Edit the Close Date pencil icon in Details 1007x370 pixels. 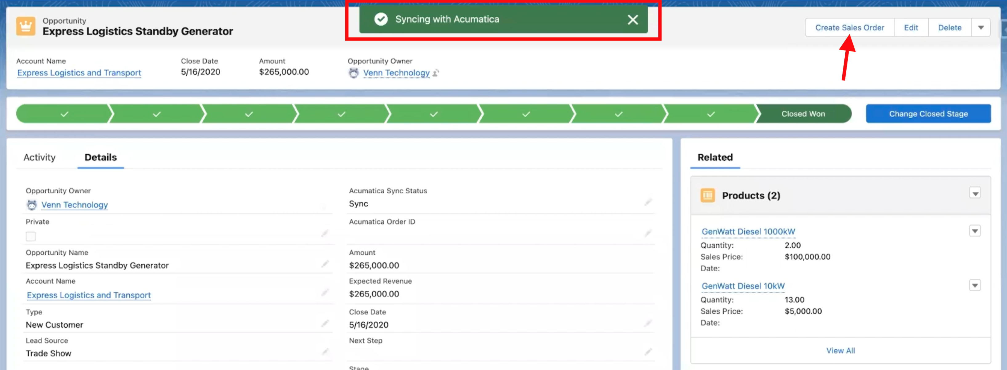coord(648,324)
